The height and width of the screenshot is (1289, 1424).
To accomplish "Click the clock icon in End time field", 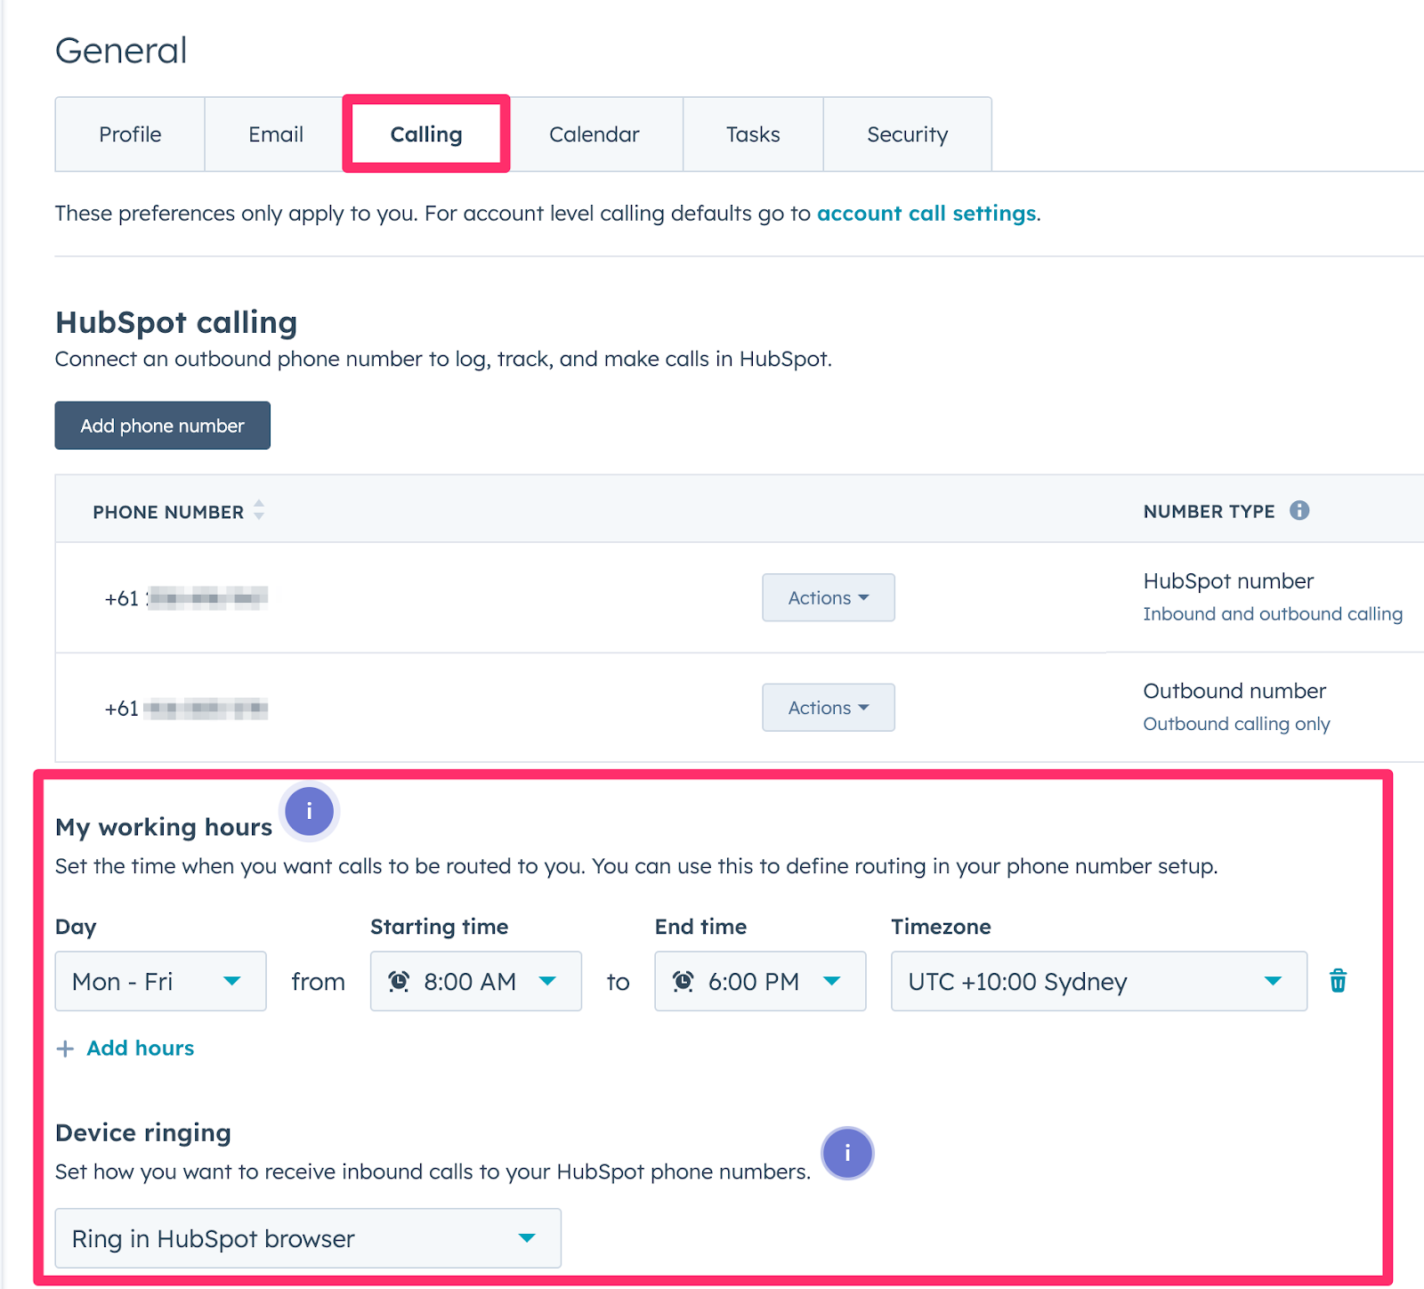I will (x=683, y=981).
